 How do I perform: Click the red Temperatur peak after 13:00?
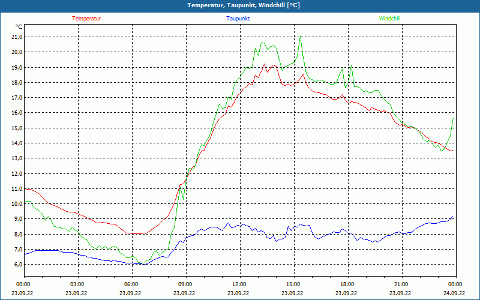point(264,64)
